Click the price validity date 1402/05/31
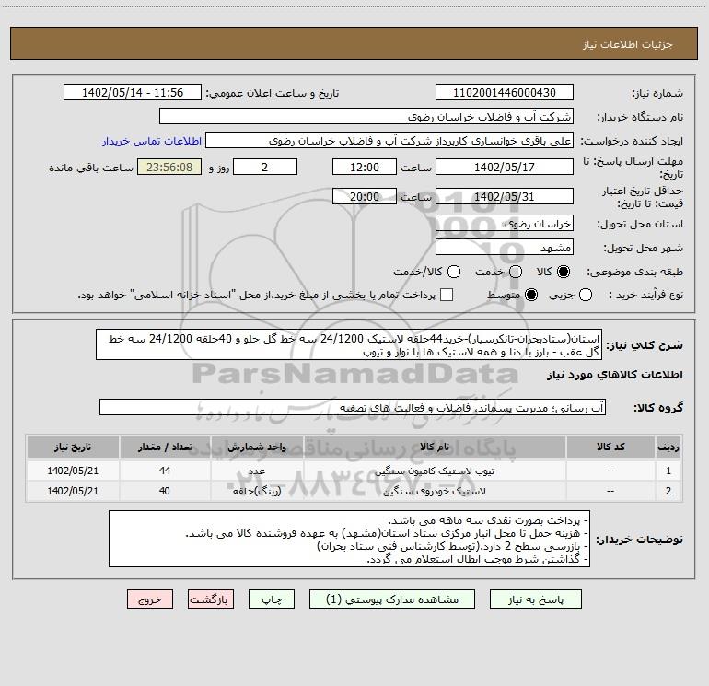 (x=505, y=197)
